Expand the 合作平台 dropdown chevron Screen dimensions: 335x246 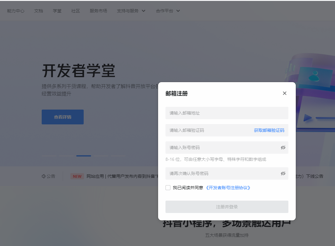tap(178, 11)
